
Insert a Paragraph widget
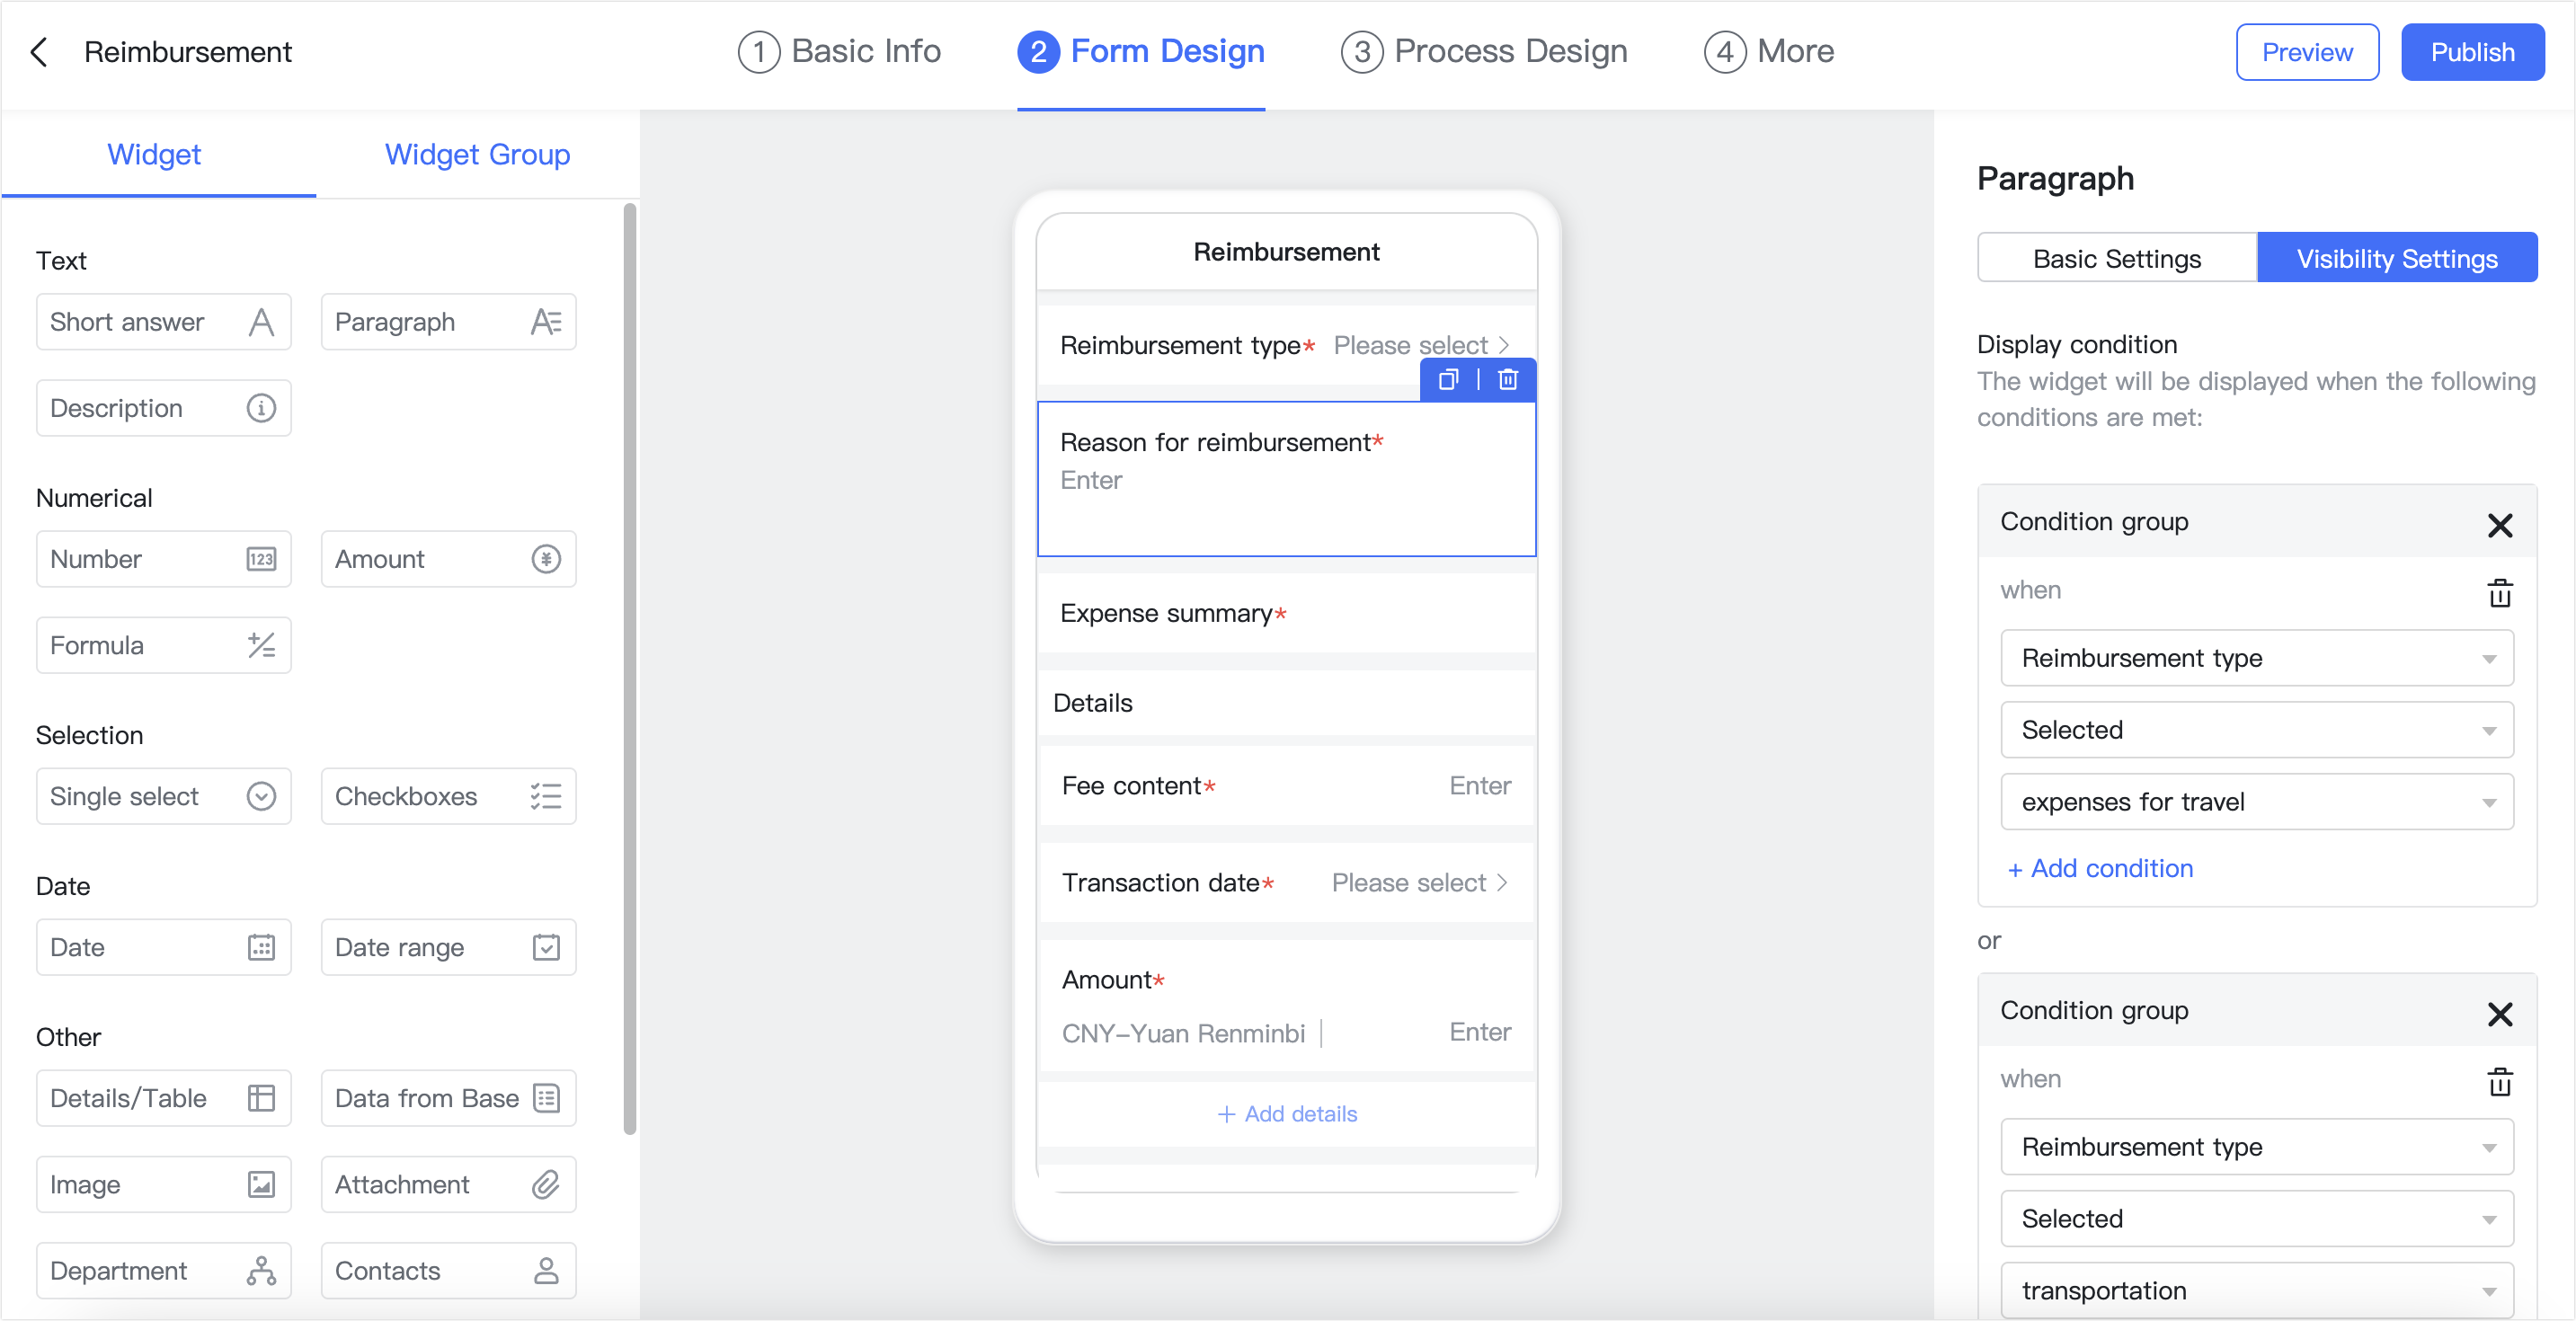(448, 322)
